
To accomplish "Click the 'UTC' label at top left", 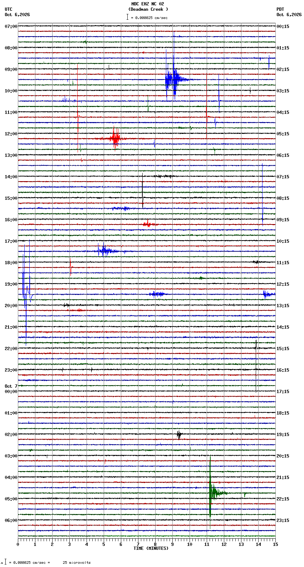I will (9, 9).
